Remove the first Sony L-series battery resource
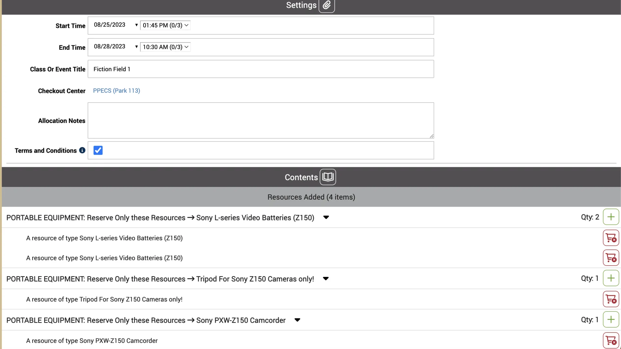The width and height of the screenshot is (621, 349). click(x=611, y=238)
